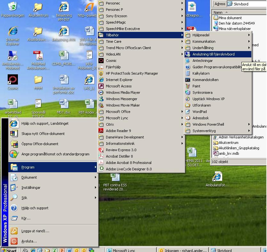Select Hjälp och support, Landstinget
267x252 pixels.
coord(53,123)
